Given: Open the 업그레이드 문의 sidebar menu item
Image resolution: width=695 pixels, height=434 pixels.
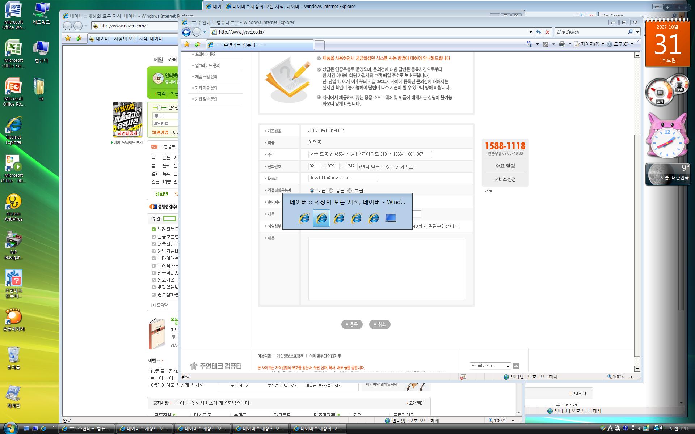Looking at the screenshot, I should [207, 65].
